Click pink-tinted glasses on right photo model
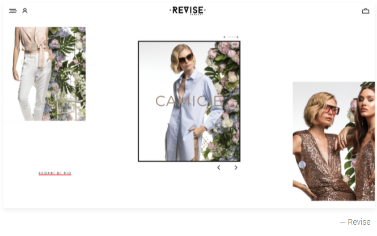Image resolution: width=377 pixels, height=236 pixels. (332, 109)
